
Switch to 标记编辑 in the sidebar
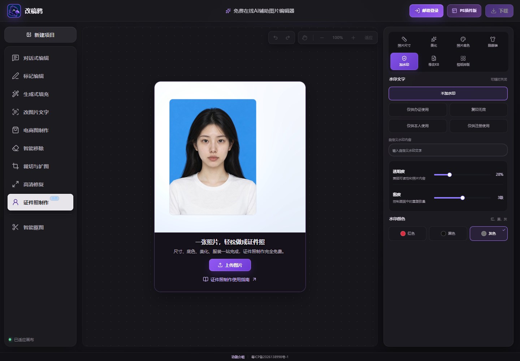40,76
